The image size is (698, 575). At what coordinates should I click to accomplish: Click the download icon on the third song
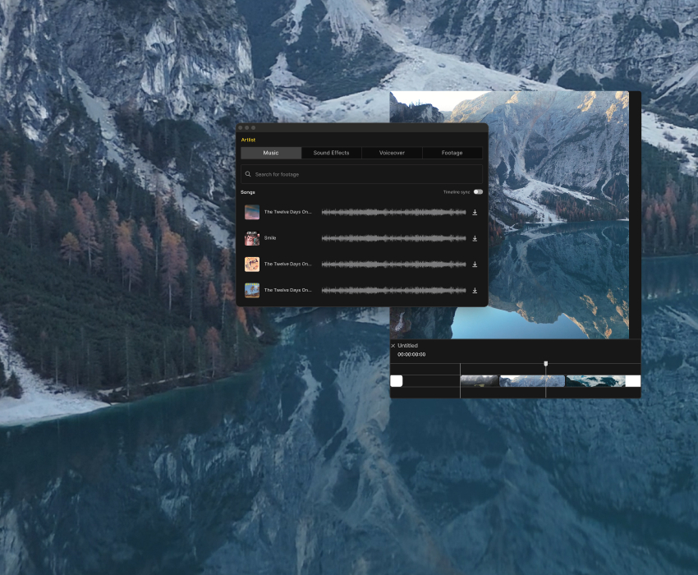[x=475, y=264]
